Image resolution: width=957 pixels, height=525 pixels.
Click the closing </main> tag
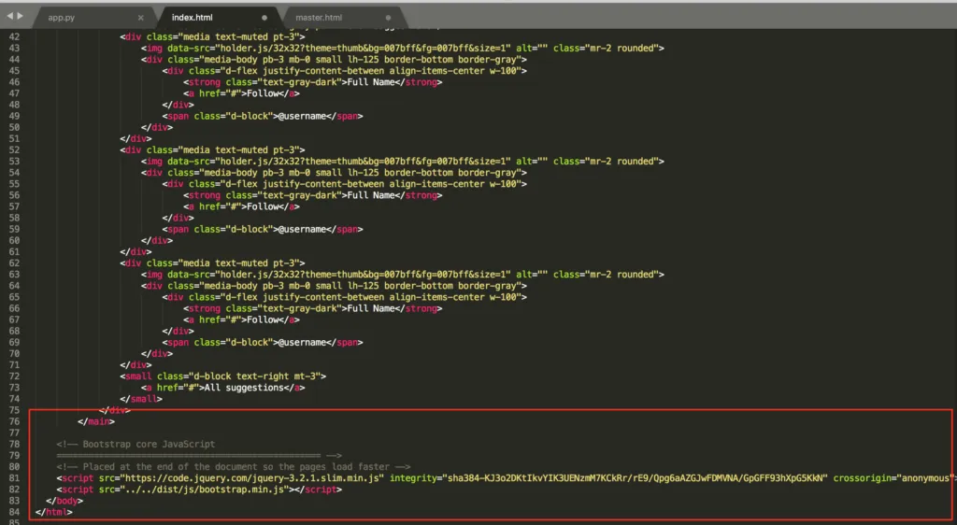tap(96, 422)
